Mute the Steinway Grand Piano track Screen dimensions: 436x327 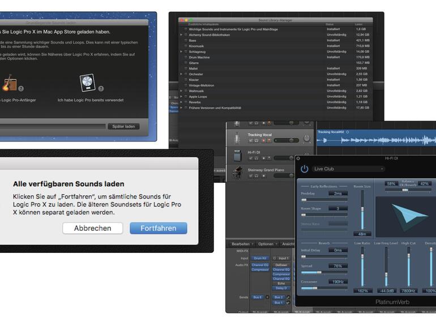click(251, 175)
